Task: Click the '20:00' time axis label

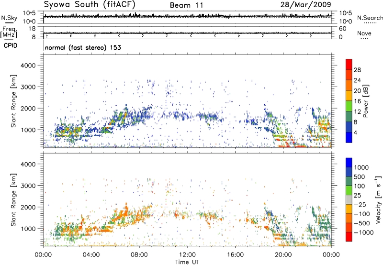Action: [283, 255]
